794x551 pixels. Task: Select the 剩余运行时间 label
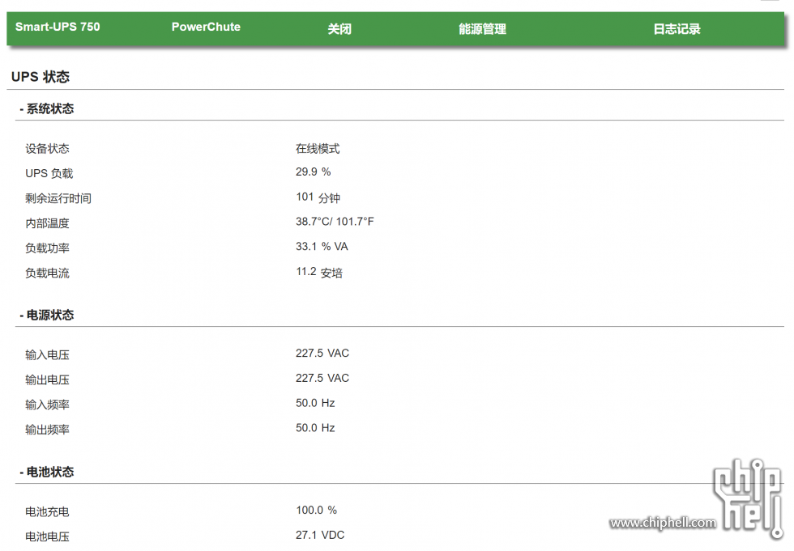coord(58,198)
